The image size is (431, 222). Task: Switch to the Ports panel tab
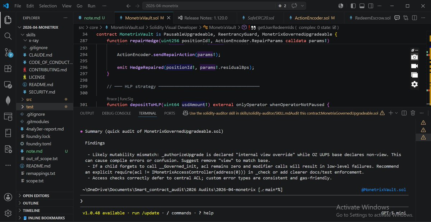coord(170,113)
